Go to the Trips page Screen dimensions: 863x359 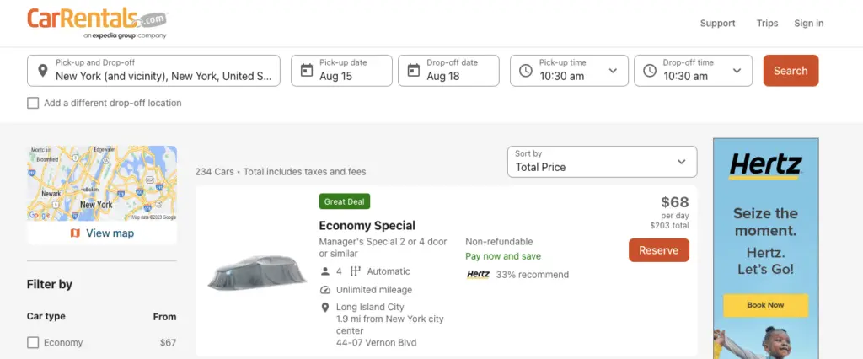click(x=767, y=24)
